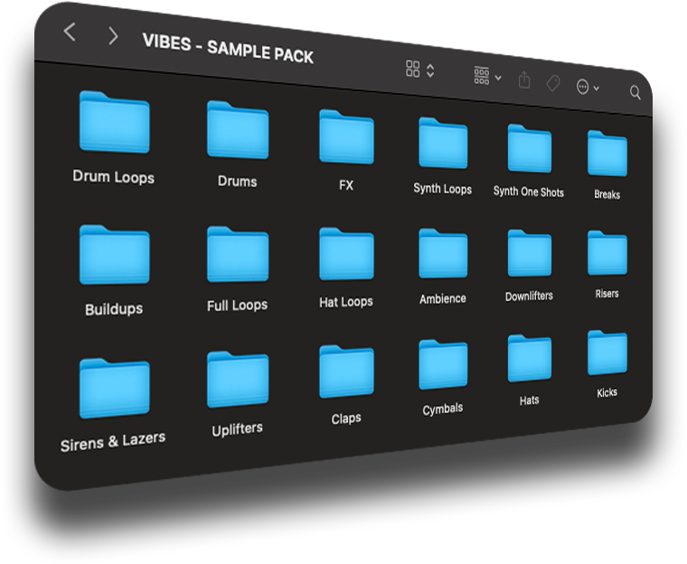Select the Drums folder
Viewport: 687px width, 564px height.
tap(237, 130)
